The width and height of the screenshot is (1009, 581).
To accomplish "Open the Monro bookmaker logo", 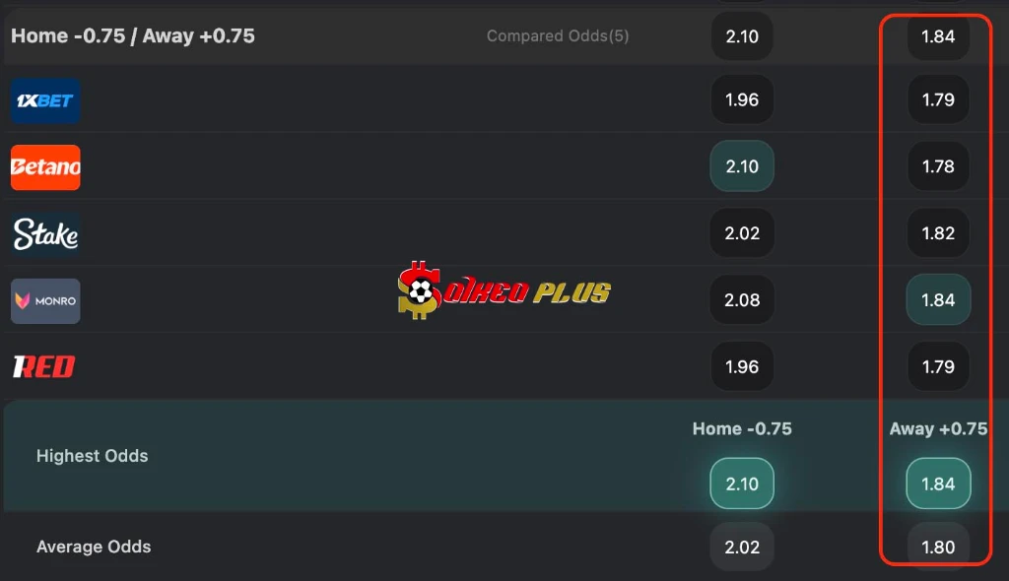I will (x=45, y=300).
